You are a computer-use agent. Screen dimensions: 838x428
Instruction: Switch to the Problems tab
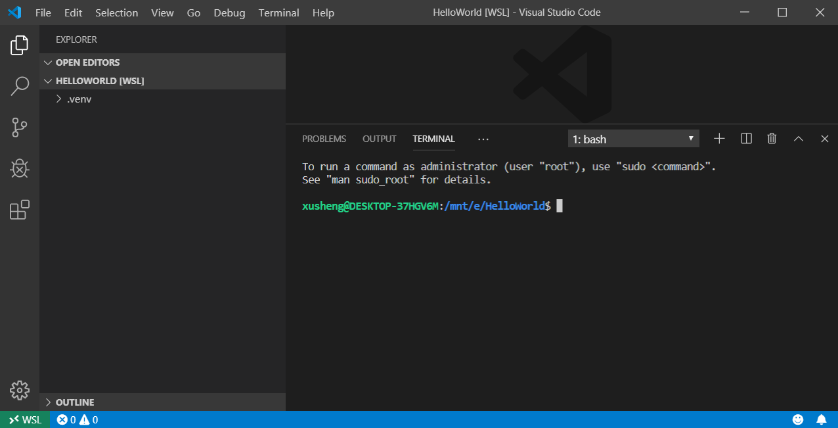pos(324,139)
